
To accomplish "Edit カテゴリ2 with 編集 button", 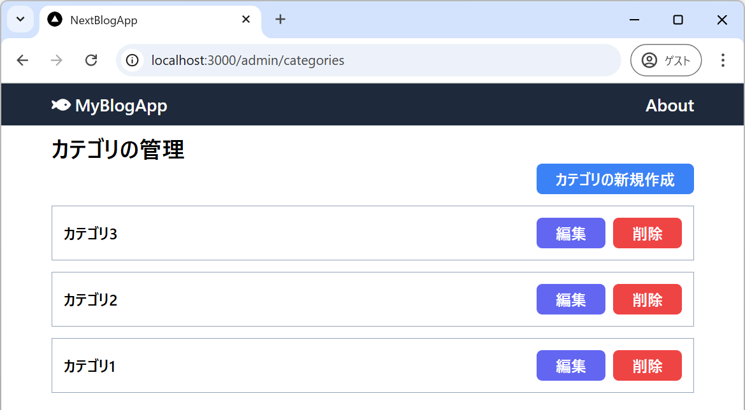I will click(x=570, y=300).
